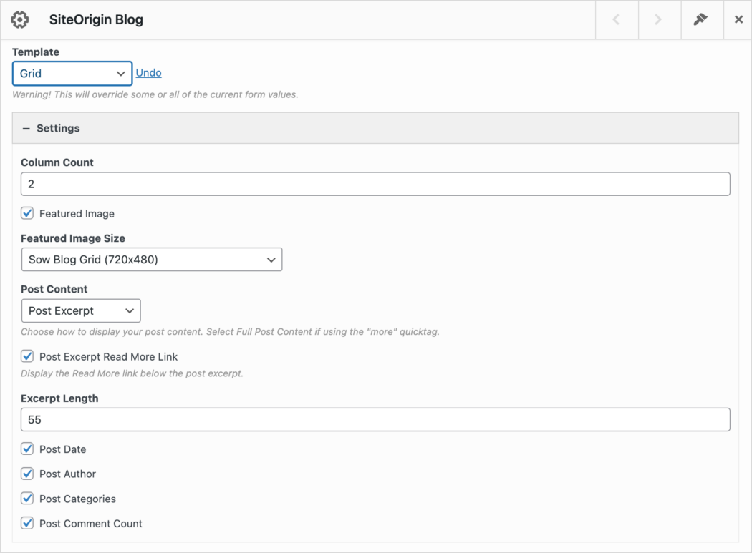Image resolution: width=752 pixels, height=553 pixels.
Task: Turn off Post Comment Count
Action: click(26, 523)
